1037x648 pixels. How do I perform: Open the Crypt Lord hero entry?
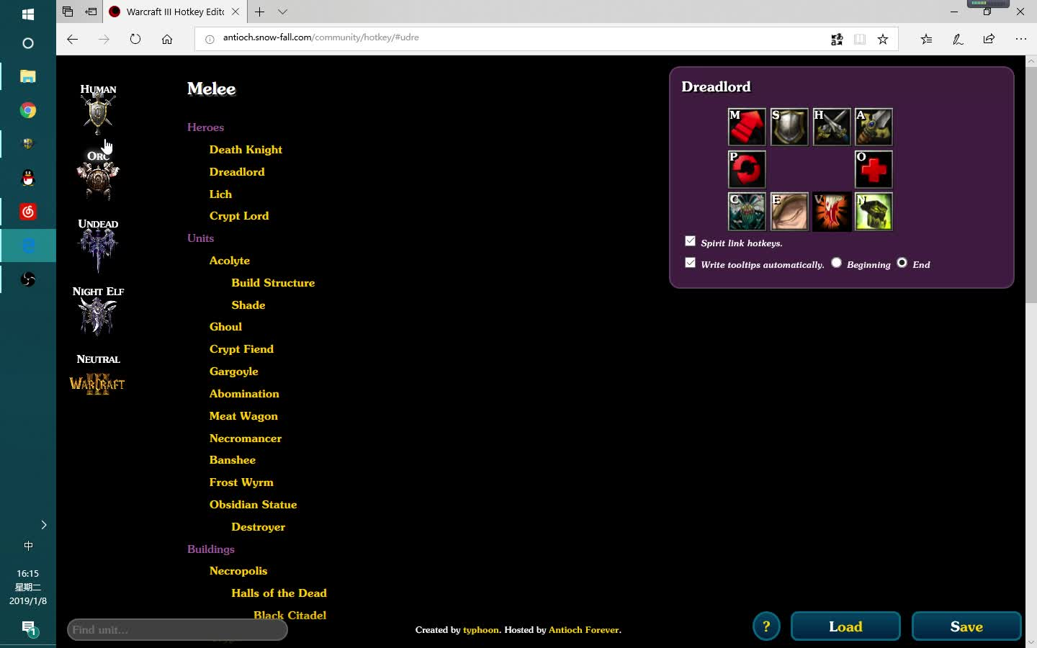(x=239, y=216)
